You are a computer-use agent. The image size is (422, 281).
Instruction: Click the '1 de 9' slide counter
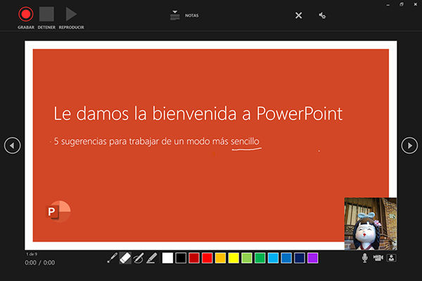[x=32, y=254]
